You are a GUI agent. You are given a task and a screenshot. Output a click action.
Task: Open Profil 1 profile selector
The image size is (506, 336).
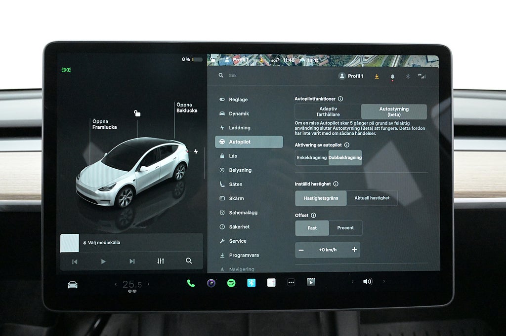(x=351, y=76)
